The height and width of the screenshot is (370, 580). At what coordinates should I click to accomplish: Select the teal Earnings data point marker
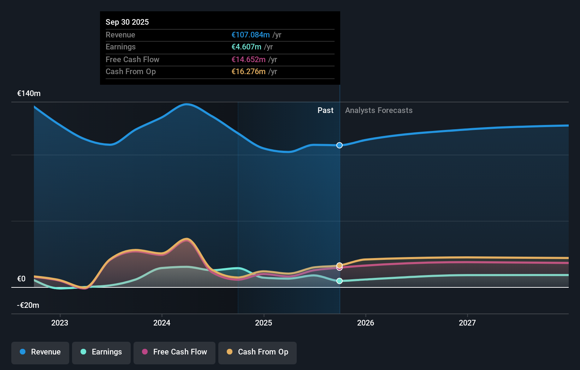point(339,281)
